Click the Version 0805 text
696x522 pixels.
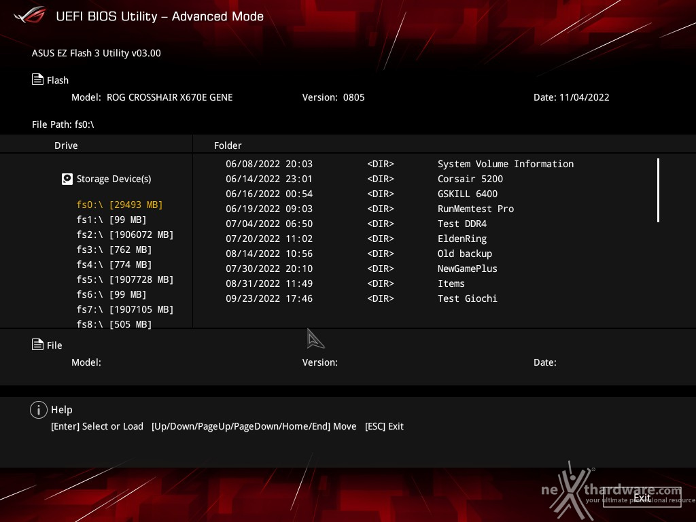point(333,97)
